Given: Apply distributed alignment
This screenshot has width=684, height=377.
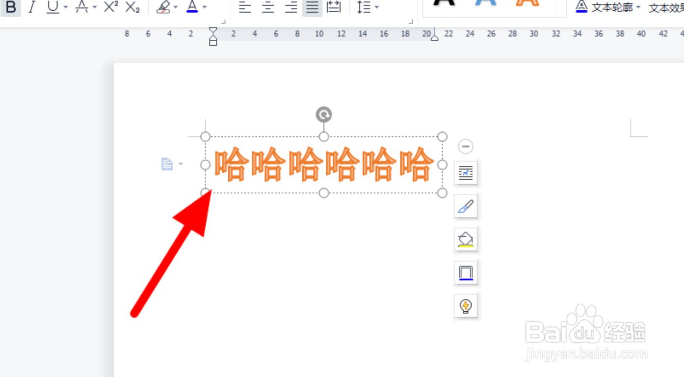Looking at the screenshot, I should [x=334, y=7].
